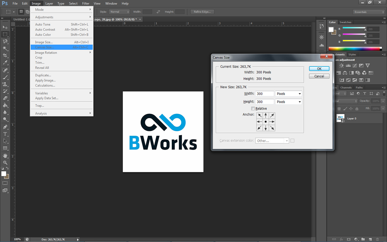
Task: Open the Layer menu
Action: click(49, 3)
